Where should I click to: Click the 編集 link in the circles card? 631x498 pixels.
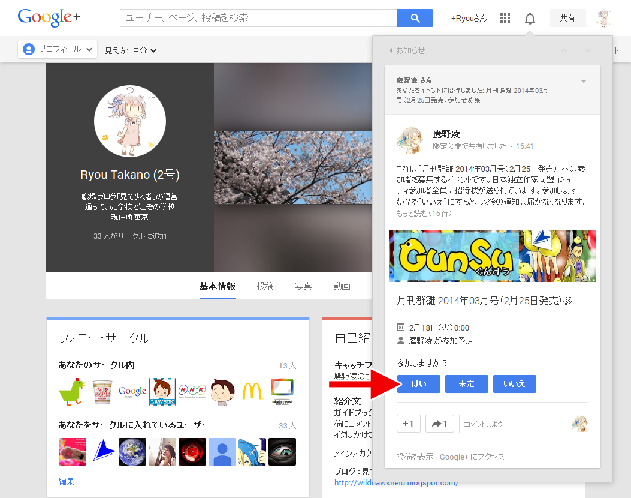[x=66, y=481]
